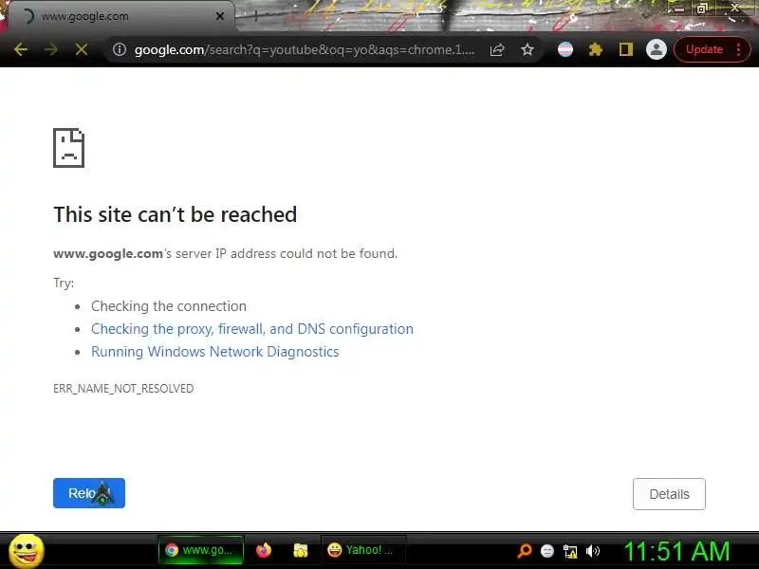The image size is (759, 569).
Task: Open the network status tray icon
Action: pos(570,551)
